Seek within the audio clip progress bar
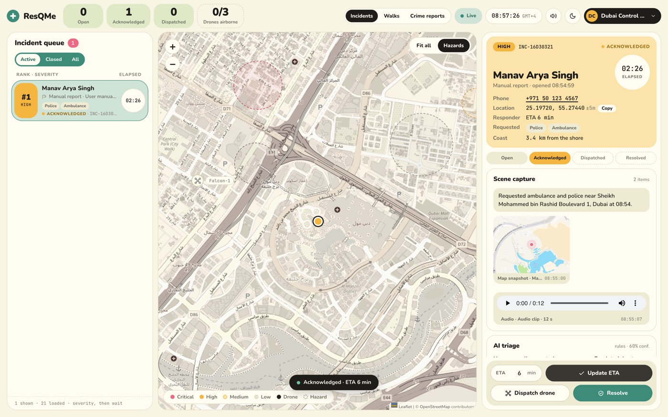The width and height of the screenshot is (668, 417). [579, 303]
